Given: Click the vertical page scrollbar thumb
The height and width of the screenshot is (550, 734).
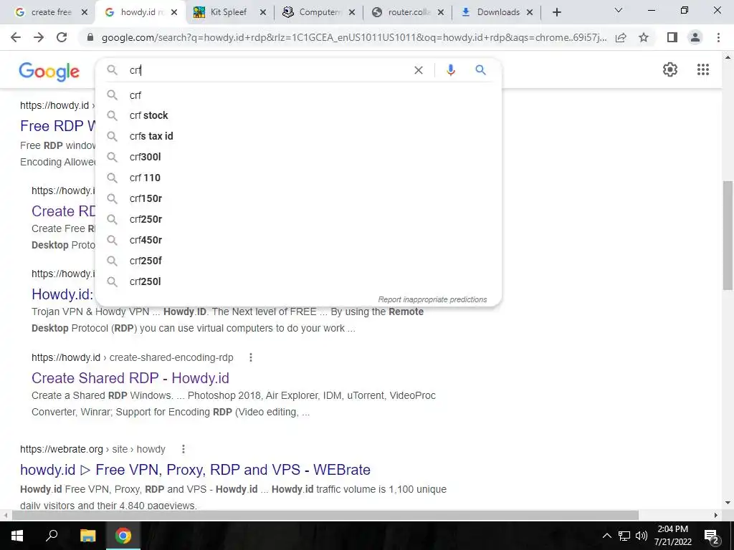Looking at the screenshot, I should click(x=728, y=235).
